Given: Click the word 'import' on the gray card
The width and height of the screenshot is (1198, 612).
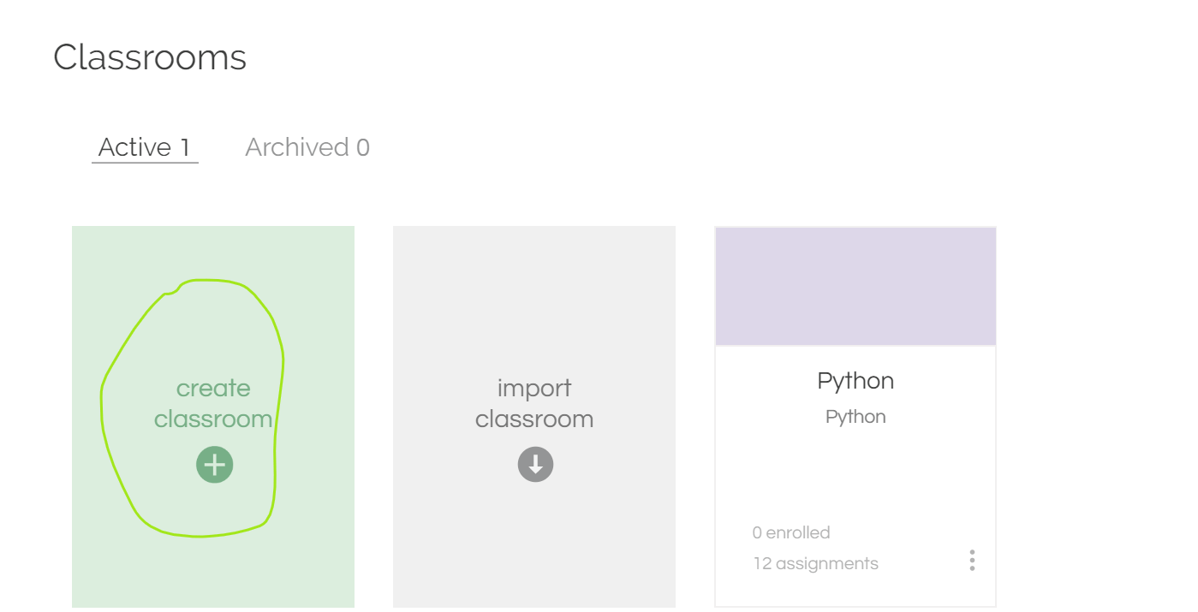Looking at the screenshot, I should point(534,389).
